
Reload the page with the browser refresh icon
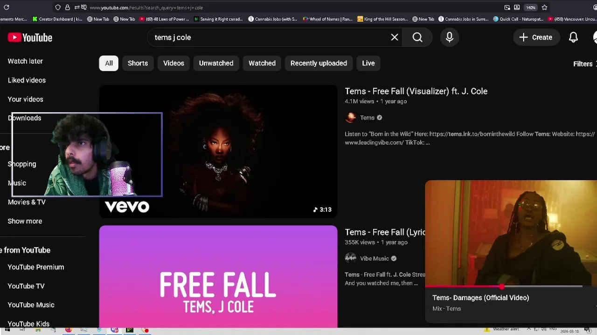[x=7, y=7]
